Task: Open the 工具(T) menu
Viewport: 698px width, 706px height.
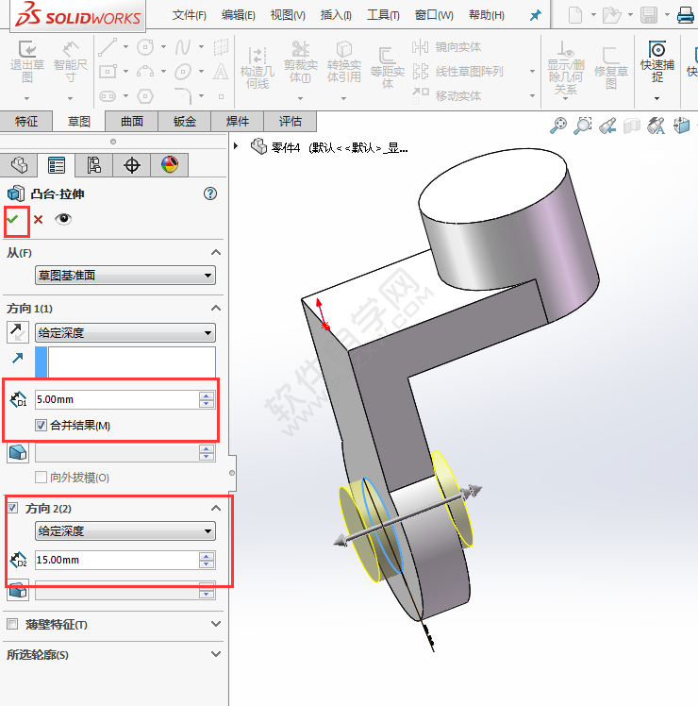Action: [383, 15]
